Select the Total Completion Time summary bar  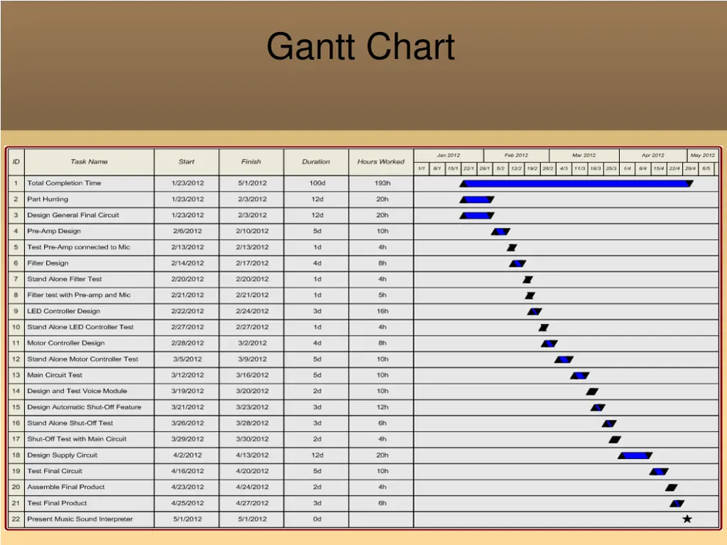pos(576,184)
